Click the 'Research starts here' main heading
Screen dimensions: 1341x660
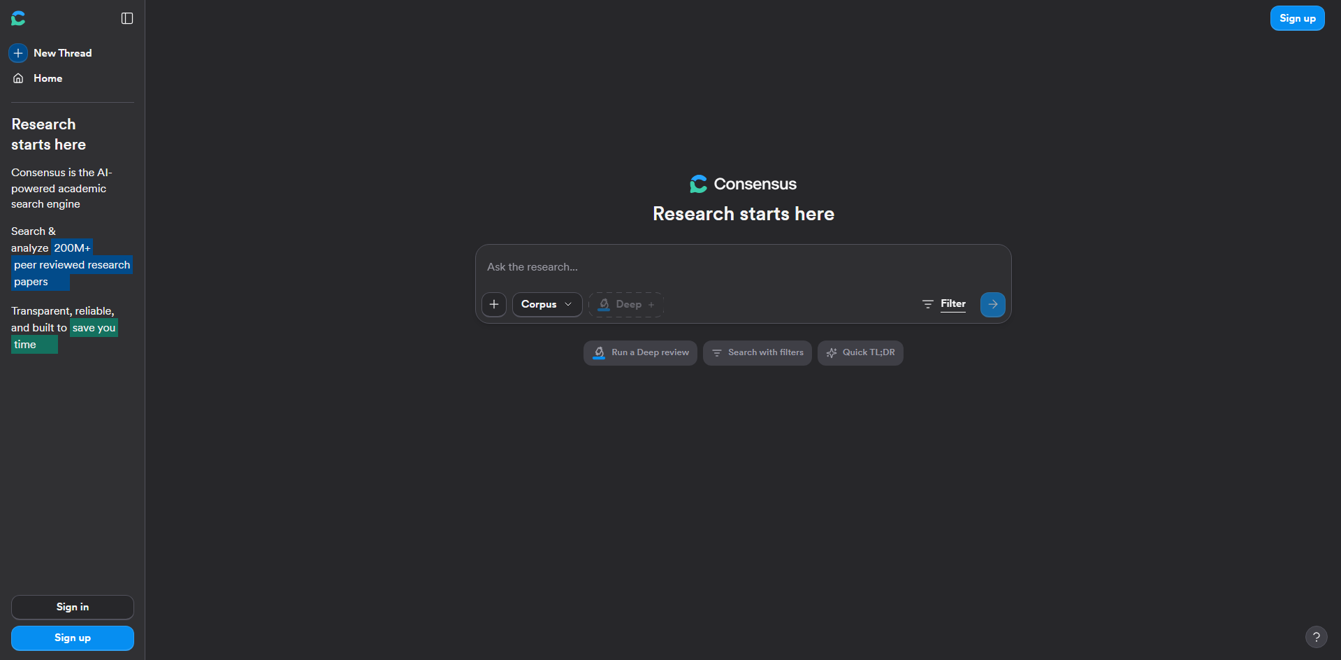[744, 214]
